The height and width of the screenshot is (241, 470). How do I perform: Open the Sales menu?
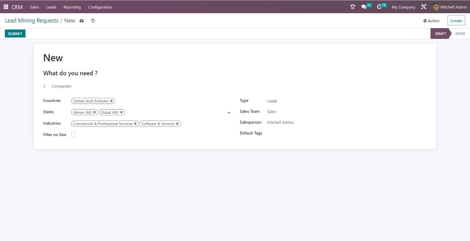[34, 7]
